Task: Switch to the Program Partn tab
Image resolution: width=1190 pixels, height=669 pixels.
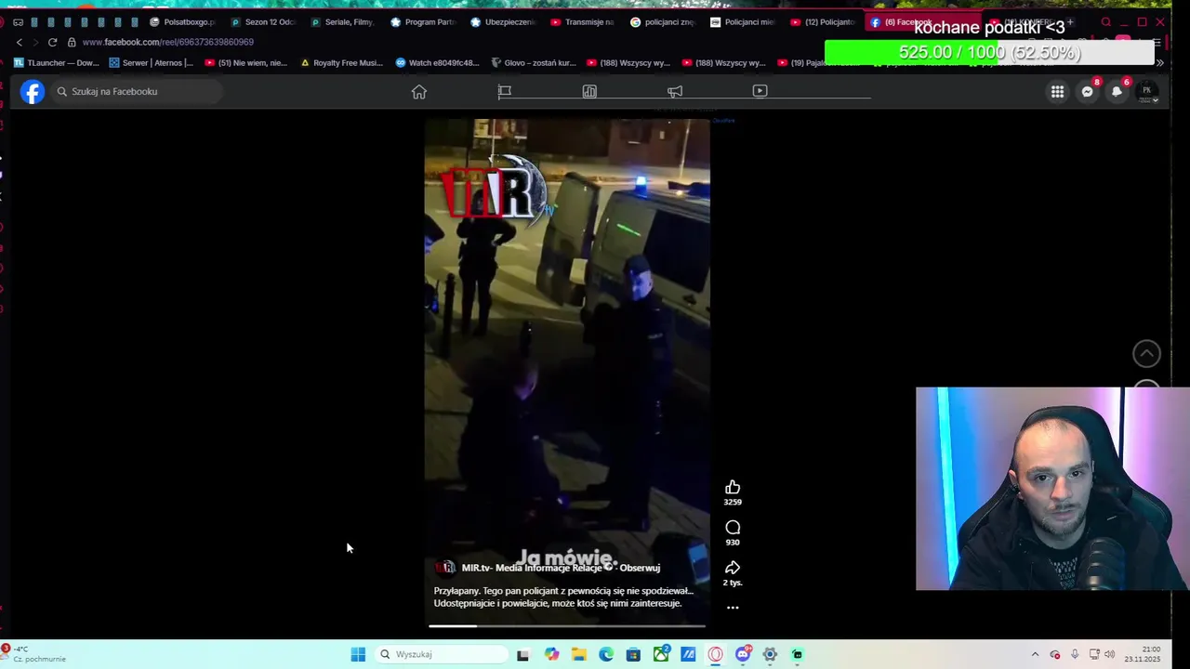Action: click(x=423, y=22)
